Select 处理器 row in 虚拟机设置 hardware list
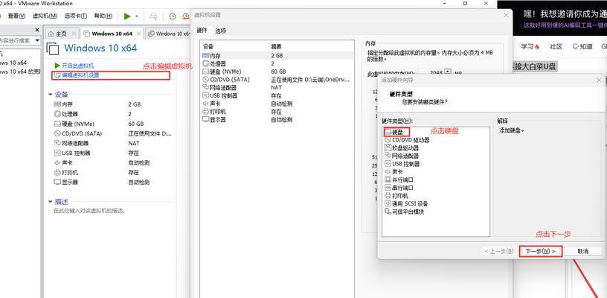 coord(277,63)
